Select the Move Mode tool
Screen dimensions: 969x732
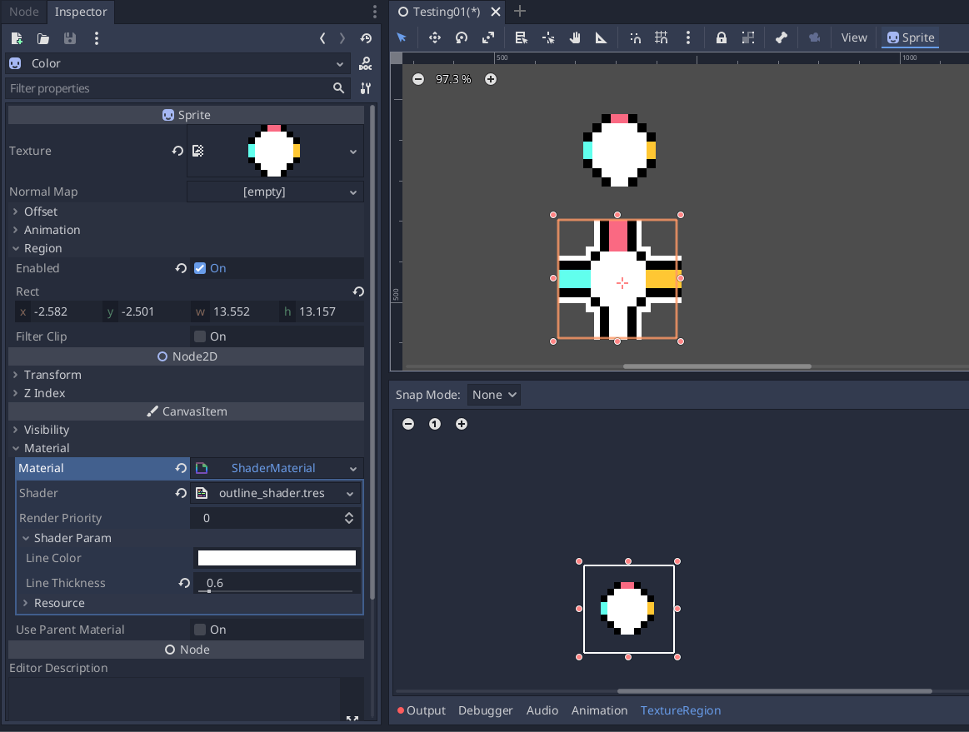coord(433,37)
